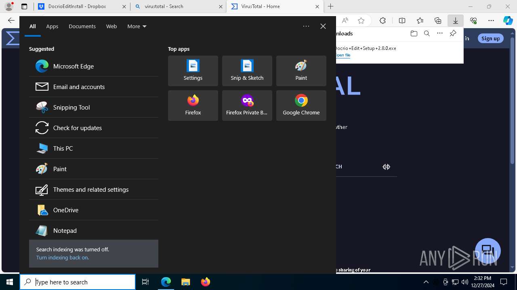The height and width of the screenshot is (290, 517).
Task: Click the taskbar search input field
Action: coord(78,282)
